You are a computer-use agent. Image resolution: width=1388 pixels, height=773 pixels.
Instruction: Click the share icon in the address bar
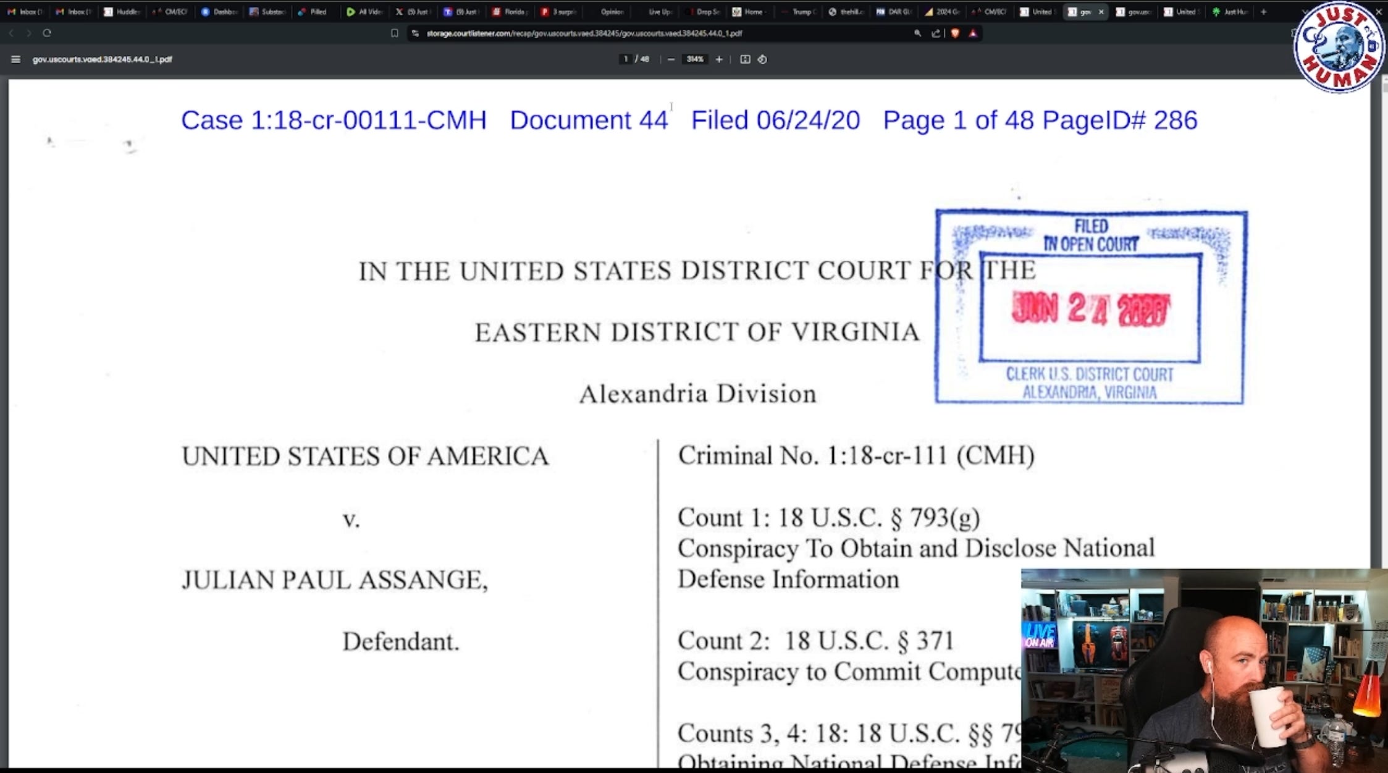click(x=936, y=33)
